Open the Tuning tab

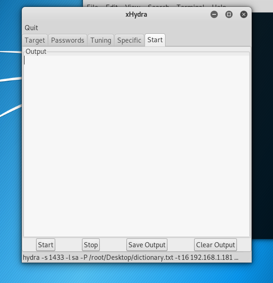tap(101, 40)
